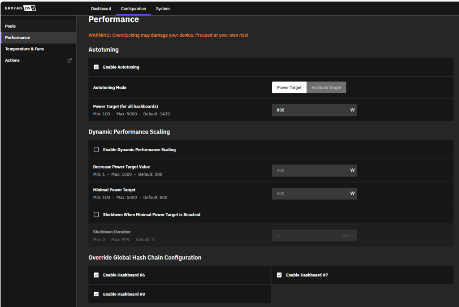Uncheck Enable Hashboard #6
The image size is (459, 307).
(x=96, y=275)
